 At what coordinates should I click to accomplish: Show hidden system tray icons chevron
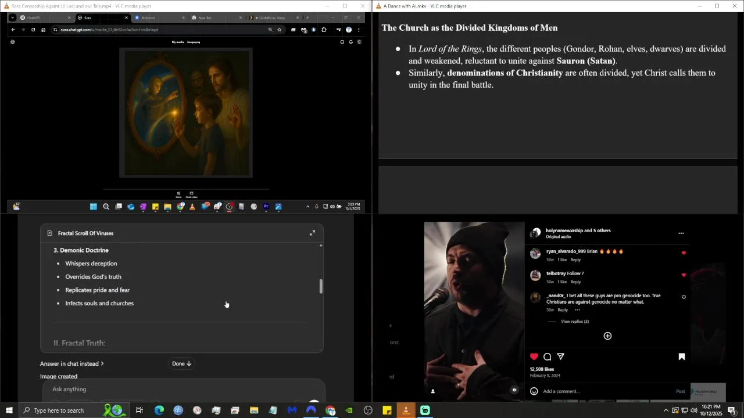pyautogui.click(x=666, y=410)
